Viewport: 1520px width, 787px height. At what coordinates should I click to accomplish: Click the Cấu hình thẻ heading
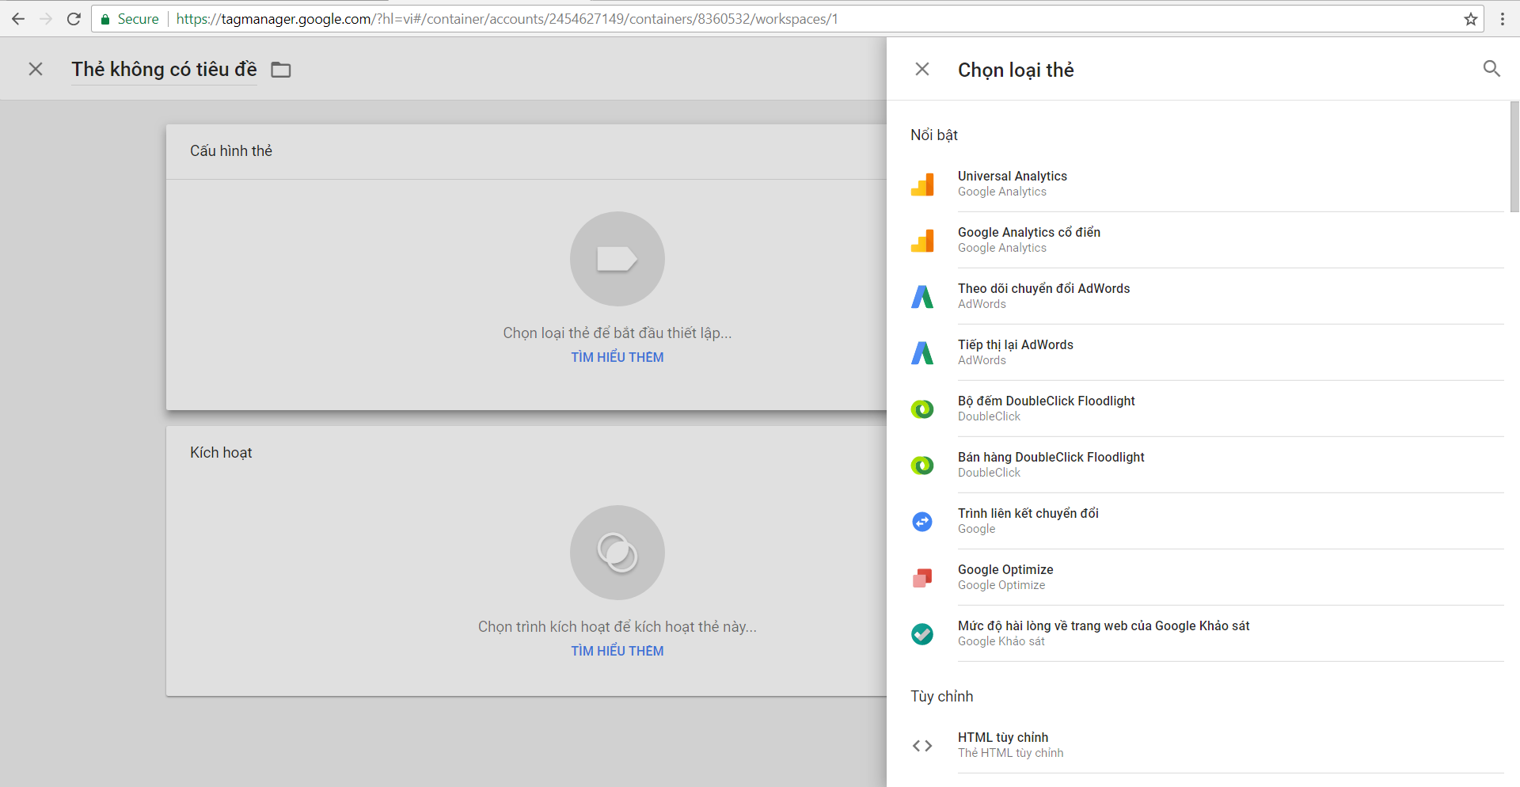point(231,150)
